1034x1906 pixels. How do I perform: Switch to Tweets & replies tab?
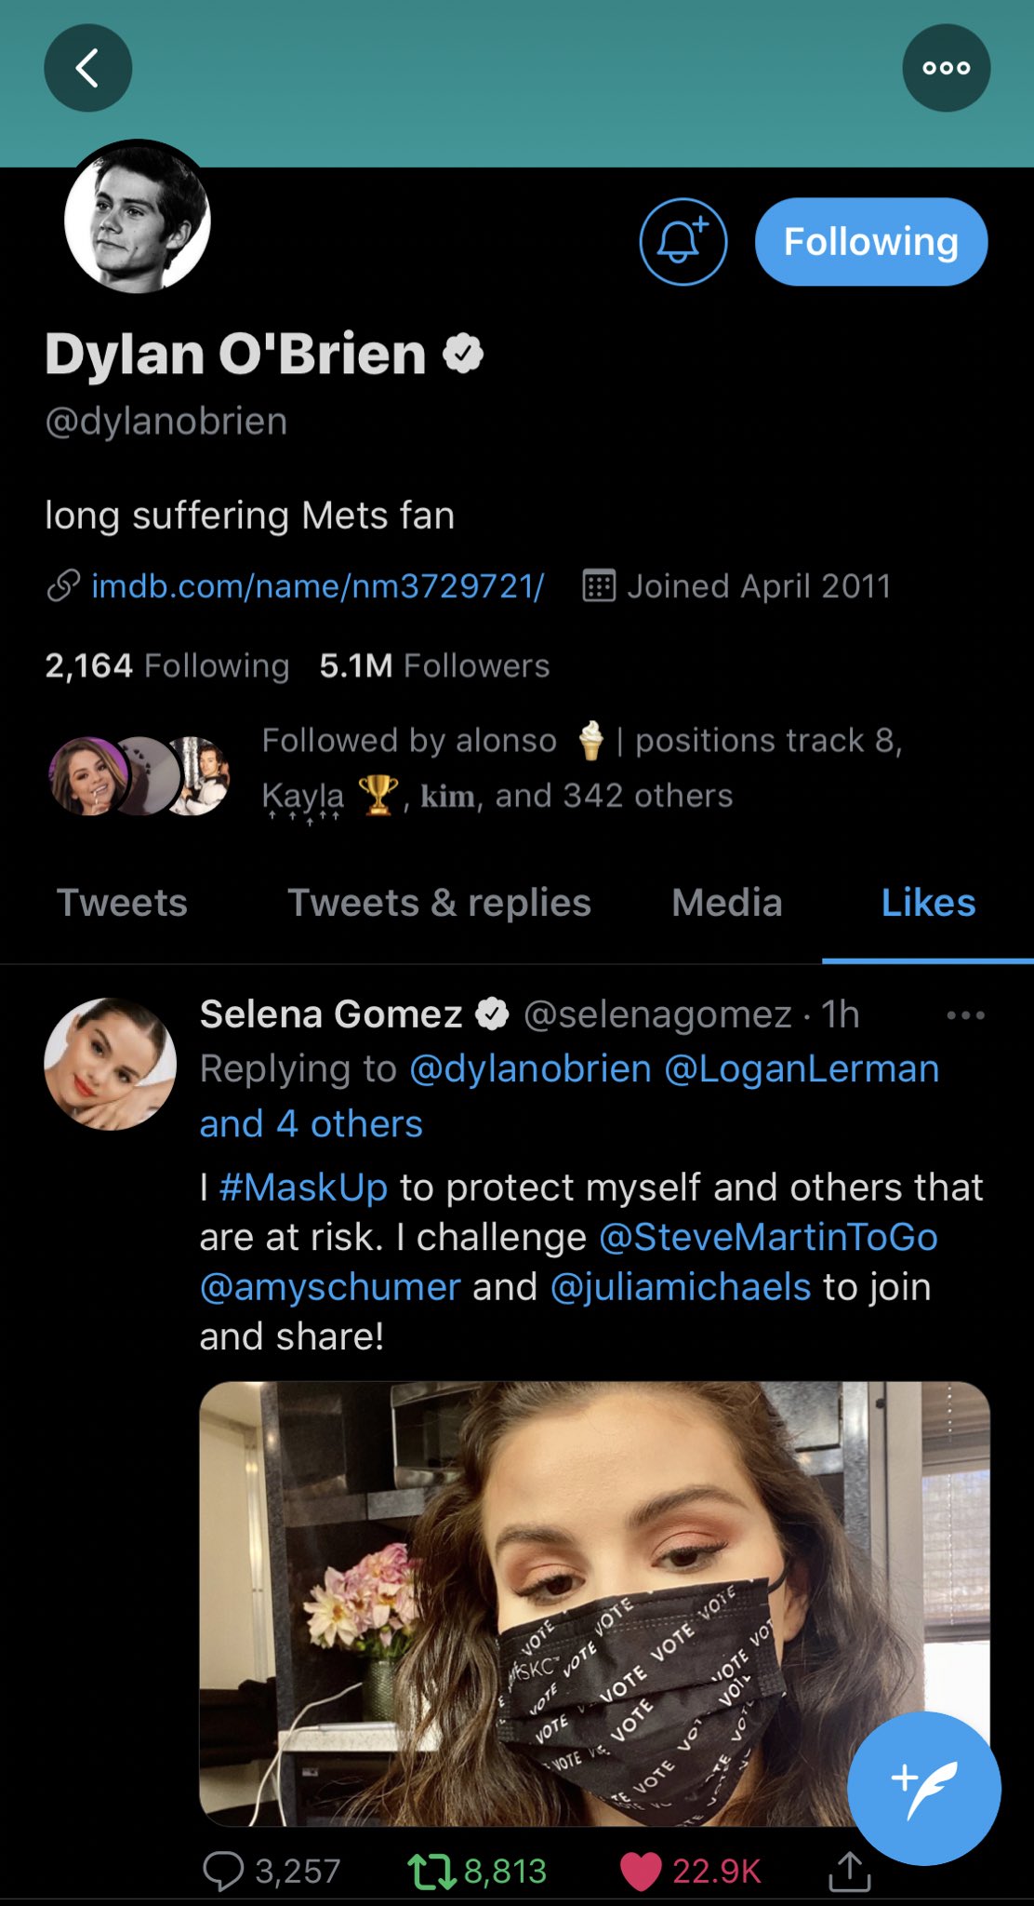click(439, 903)
